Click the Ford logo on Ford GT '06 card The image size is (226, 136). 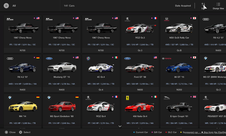128,59
